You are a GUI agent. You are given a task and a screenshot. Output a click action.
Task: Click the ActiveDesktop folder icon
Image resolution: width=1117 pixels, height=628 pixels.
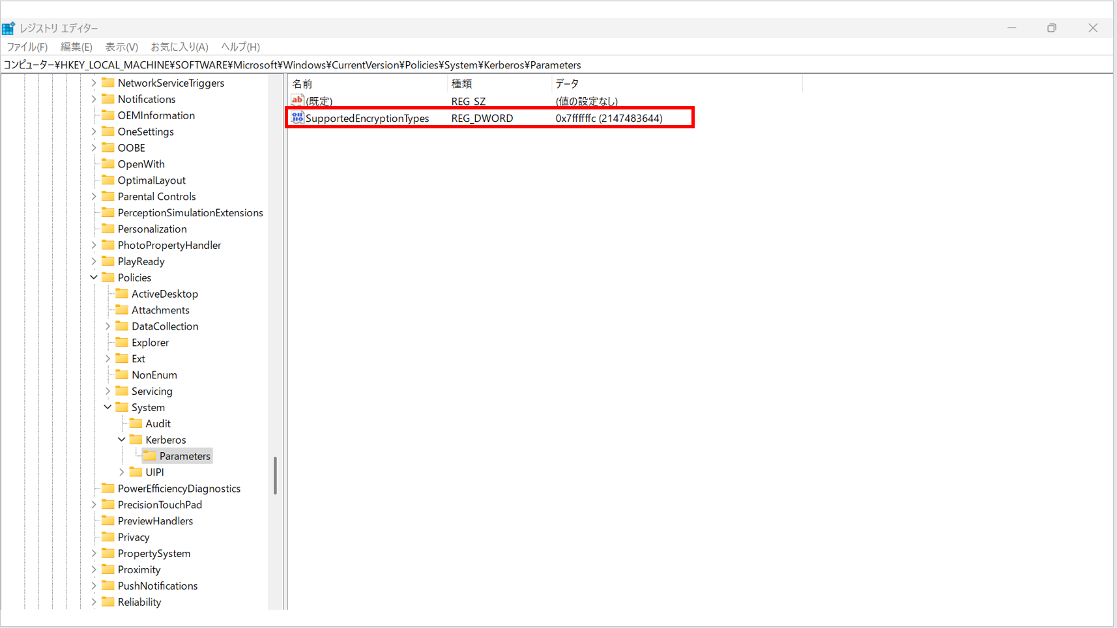(x=122, y=294)
